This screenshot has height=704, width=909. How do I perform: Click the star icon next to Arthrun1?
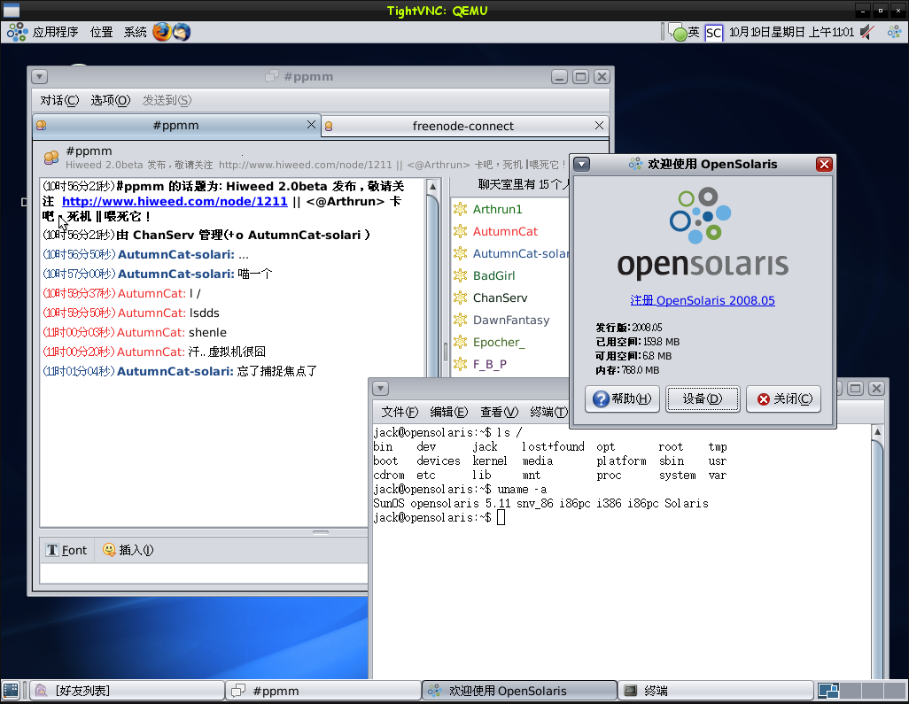(x=461, y=209)
